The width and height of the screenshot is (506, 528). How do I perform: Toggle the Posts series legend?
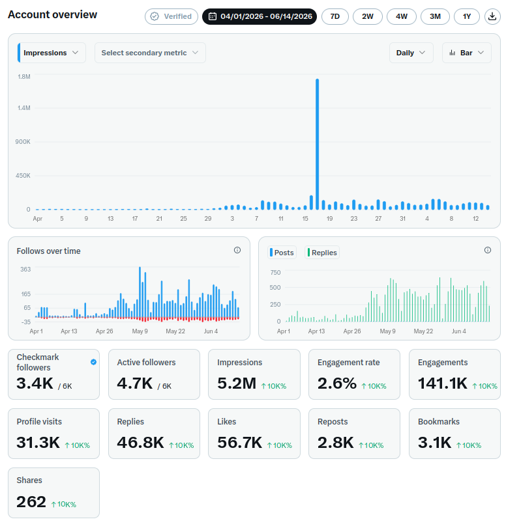point(282,253)
